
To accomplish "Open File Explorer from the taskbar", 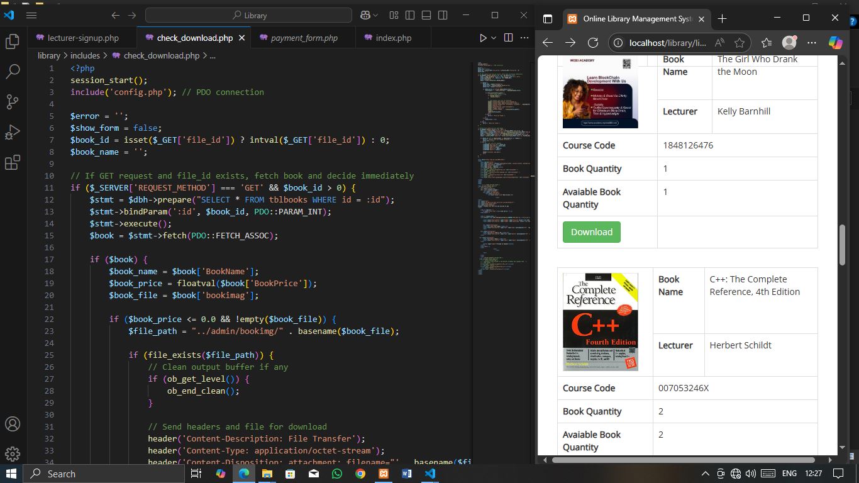I will click(267, 474).
